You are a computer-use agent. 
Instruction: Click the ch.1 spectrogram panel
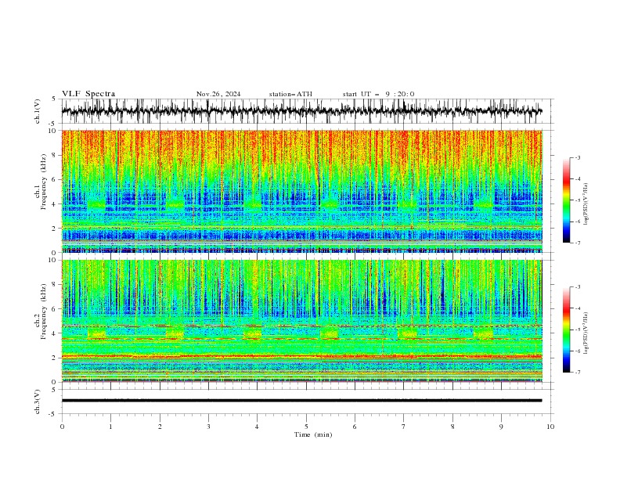[301, 191]
